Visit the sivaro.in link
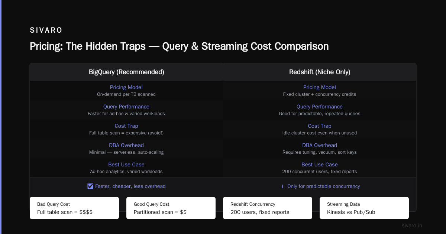Image resolution: width=446 pixels, height=234 pixels. pyautogui.click(x=412, y=225)
